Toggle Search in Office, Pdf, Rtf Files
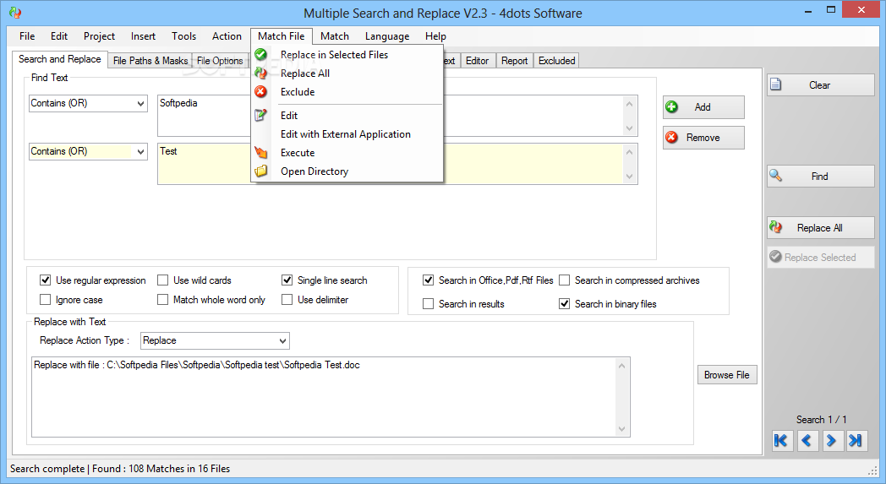The height and width of the screenshot is (484, 886). (429, 280)
